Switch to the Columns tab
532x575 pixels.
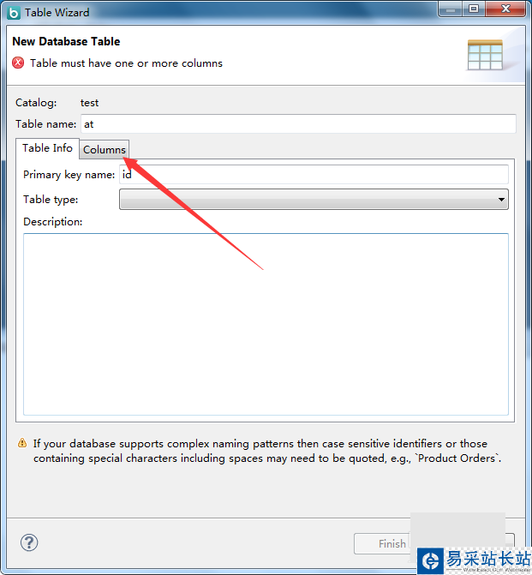(x=105, y=150)
